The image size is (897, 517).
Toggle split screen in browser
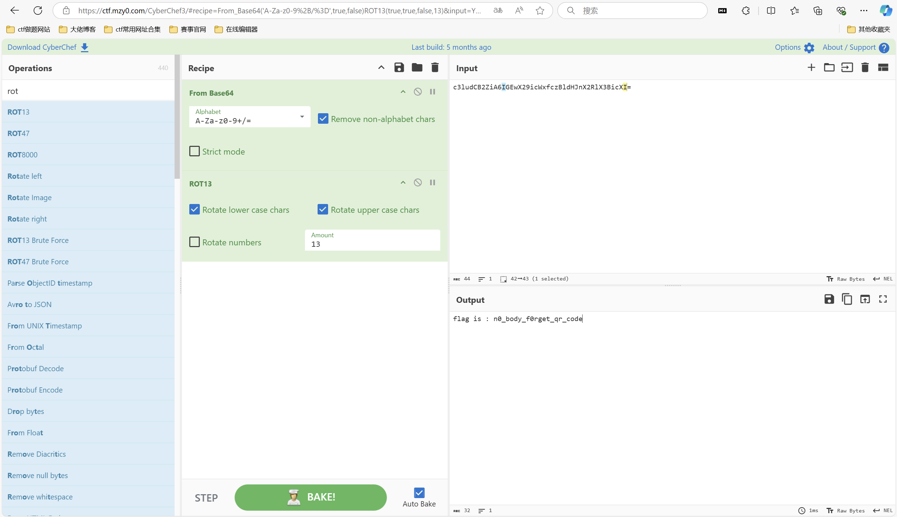(771, 11)
